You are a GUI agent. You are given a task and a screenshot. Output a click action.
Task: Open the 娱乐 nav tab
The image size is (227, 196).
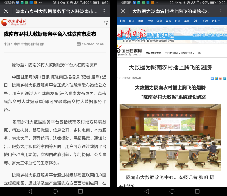(168, 21)
